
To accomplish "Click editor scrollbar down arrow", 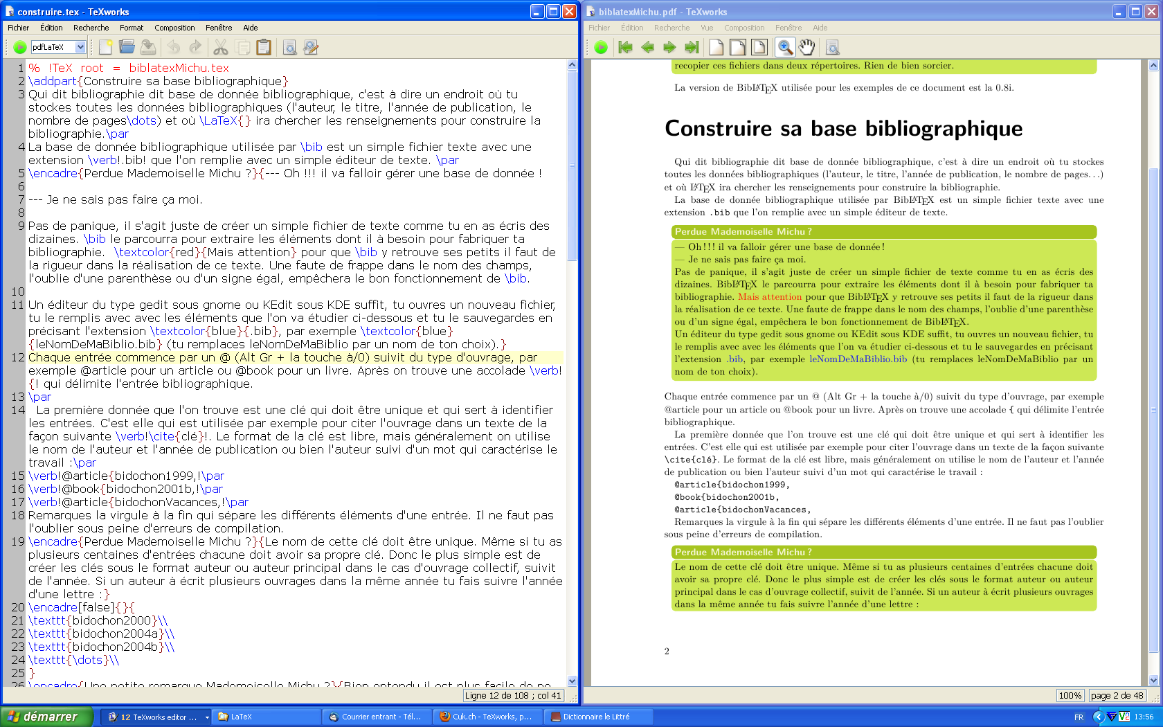I will click(x=572, y=681).
